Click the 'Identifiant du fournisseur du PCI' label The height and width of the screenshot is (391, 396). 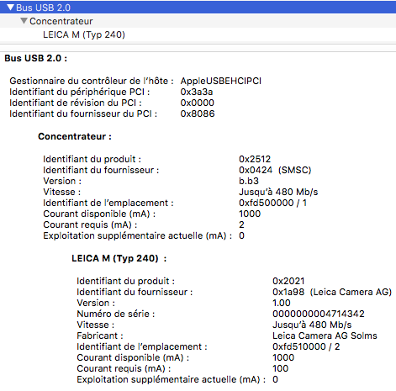pos(83,114)
